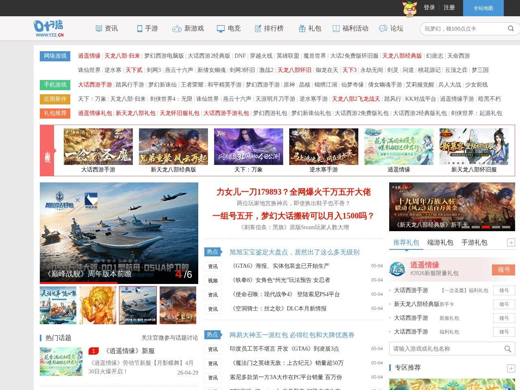Select the 礼包推荐 category label
Viewport: 520px width, 390px height.
(55, 113)
